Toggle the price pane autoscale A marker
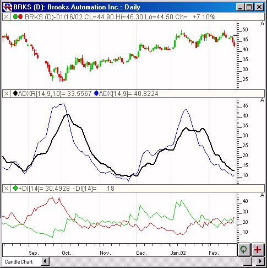This screenshot has height=268, width=267. 262,24
